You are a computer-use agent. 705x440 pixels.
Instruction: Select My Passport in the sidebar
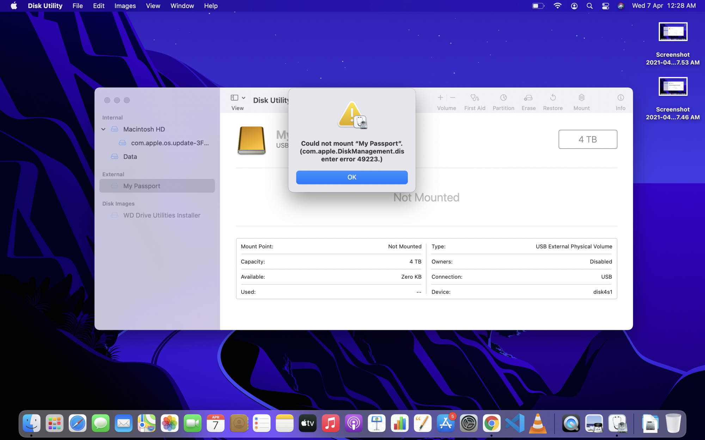142,186
